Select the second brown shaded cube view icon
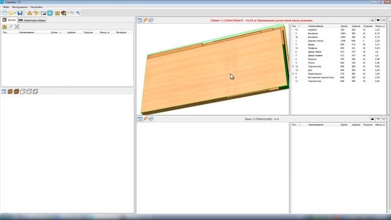391x220 pixels. point(16,92)
